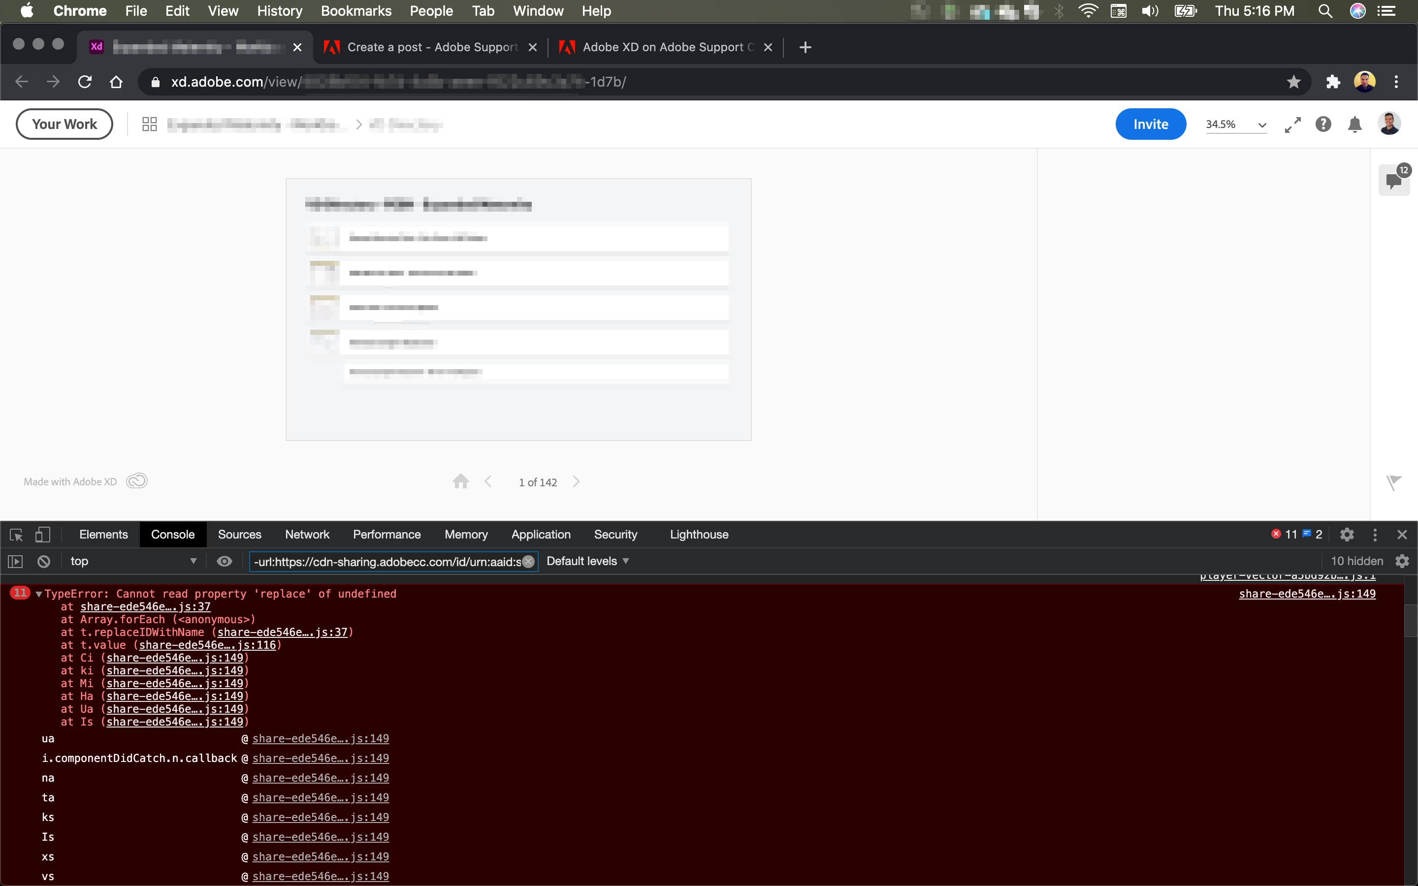The width and height of the screenshot is (1418, 886).
Task: Toggle the live expression eye icon
Action: tap(225, 561)
